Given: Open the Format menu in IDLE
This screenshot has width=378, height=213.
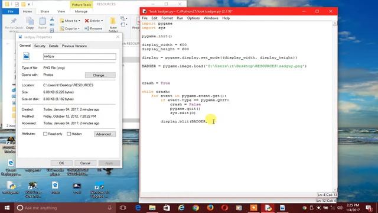Looking at the screenshot, I should [167, 18].
